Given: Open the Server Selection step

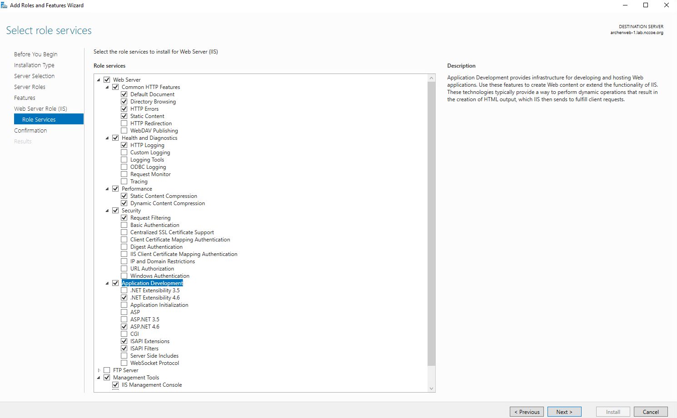Looking at the screenshot, I should point(34,76).
